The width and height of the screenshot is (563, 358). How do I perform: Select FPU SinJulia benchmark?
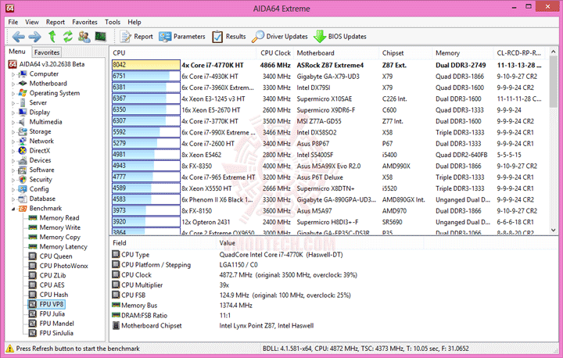pyautogui.click(x=56, y=333)
